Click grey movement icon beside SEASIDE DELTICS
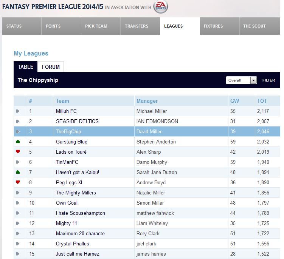Screen dimensions: 284x259 coord(18,121)
